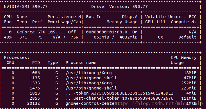
Task: Click total memory value 4032MiB
Action: tap(128, 37)
